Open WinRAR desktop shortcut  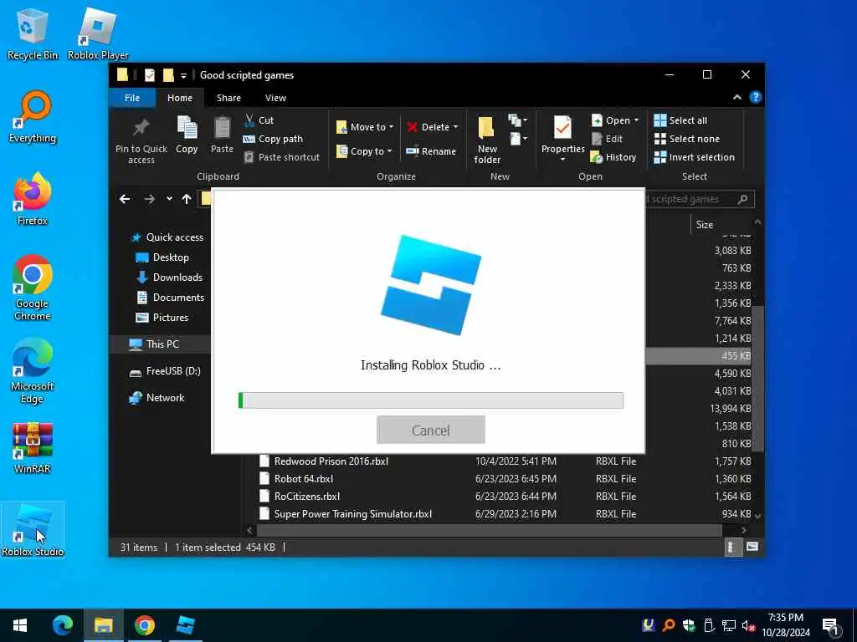[33, 448]
